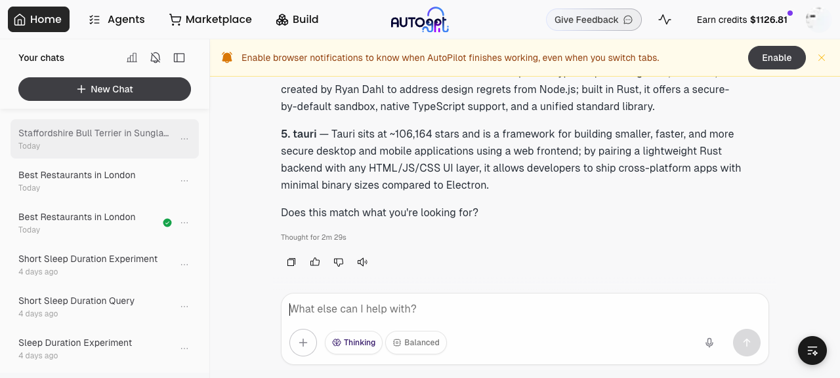840x378 pixels.
Task: Read the response aloud with speaker icon
Action: [362, 262]
